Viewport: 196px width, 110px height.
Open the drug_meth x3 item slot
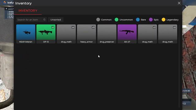click(x=147, y=34)
